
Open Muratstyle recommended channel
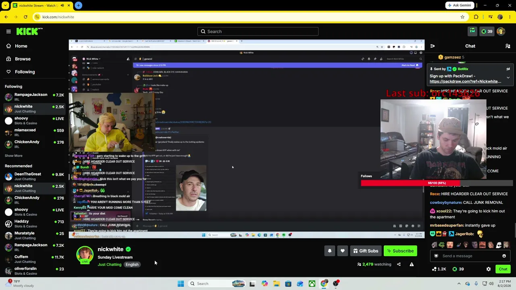pyautogui.click(x=34, y=235)
